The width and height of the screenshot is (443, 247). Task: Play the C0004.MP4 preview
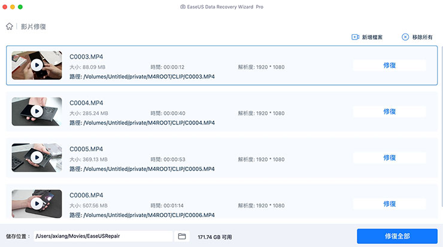37,111
